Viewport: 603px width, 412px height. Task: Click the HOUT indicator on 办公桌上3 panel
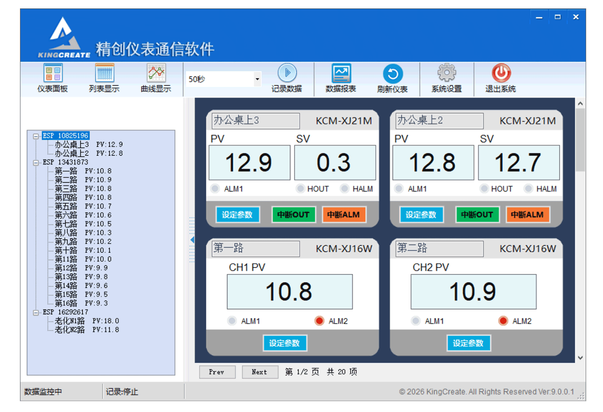[x=300, y=188]
